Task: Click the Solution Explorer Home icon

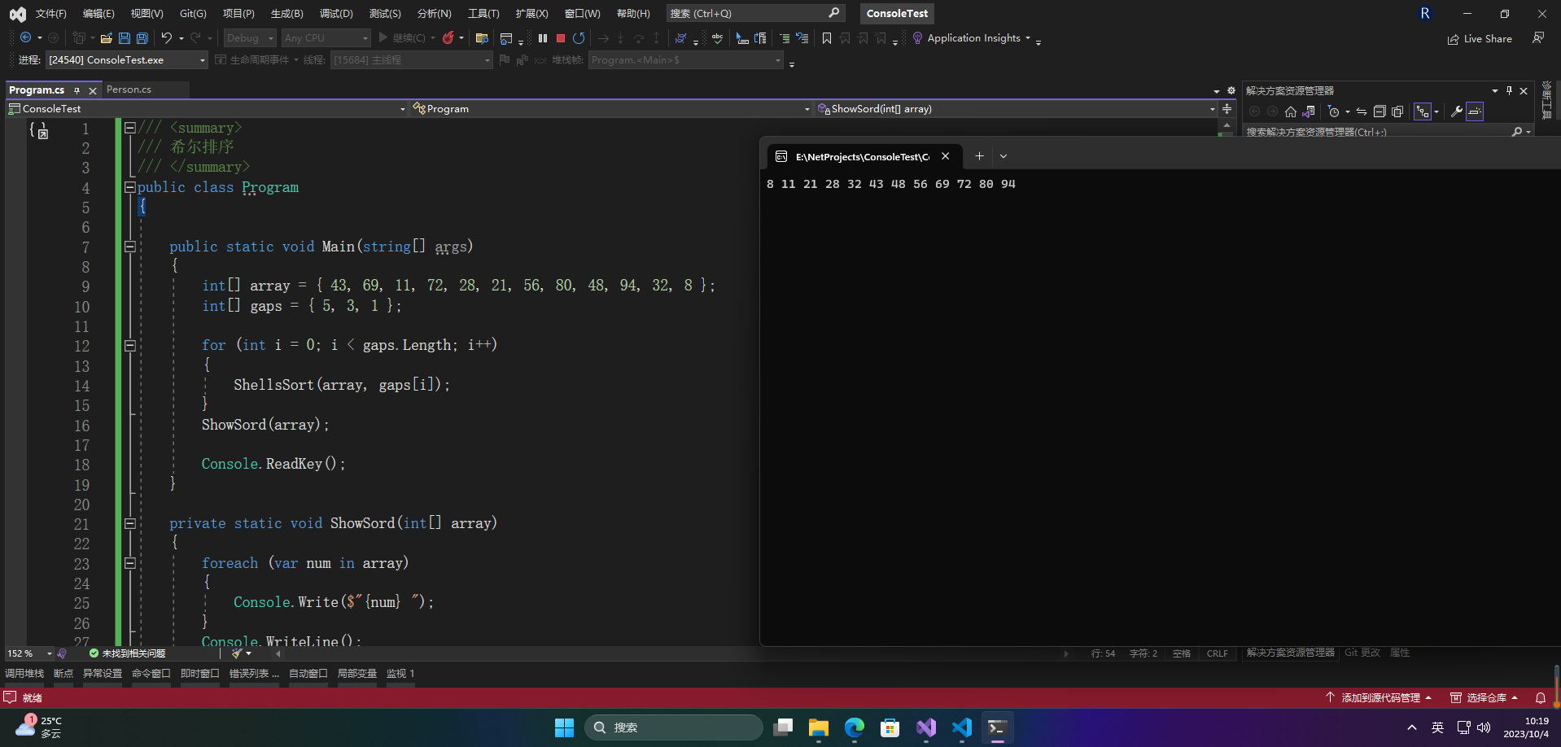Action: [1291, 111]
